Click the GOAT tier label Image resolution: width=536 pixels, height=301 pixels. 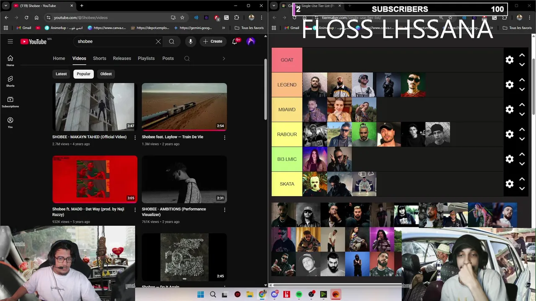tap(287, 60)
